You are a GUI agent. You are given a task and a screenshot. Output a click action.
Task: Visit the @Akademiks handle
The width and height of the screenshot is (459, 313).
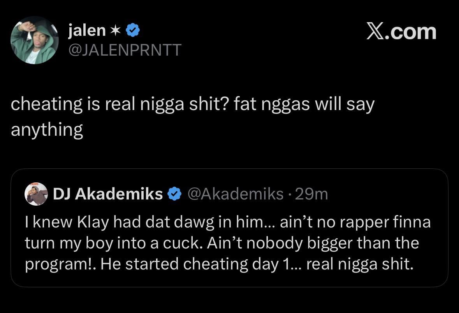pyautogui.click(x=236, y=194)
